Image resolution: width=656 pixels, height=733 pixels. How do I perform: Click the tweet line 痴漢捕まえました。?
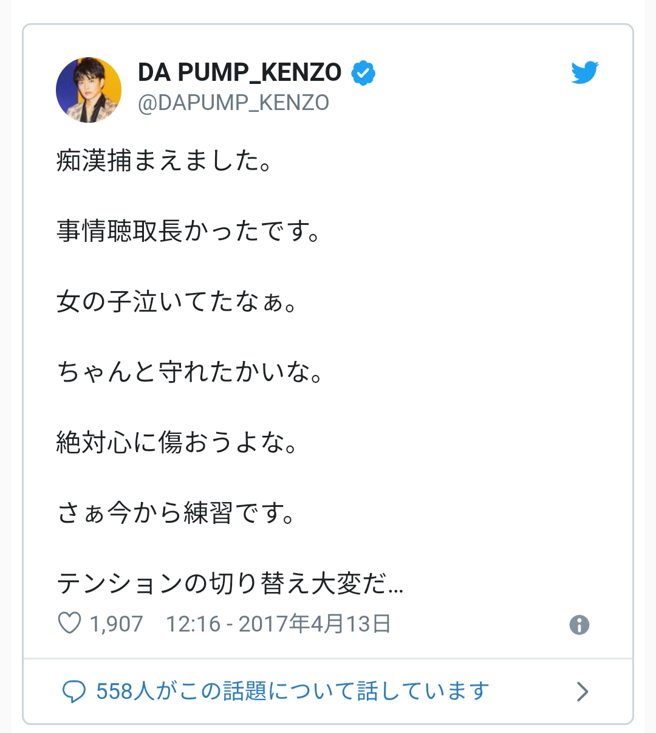(x=165, y=161)
